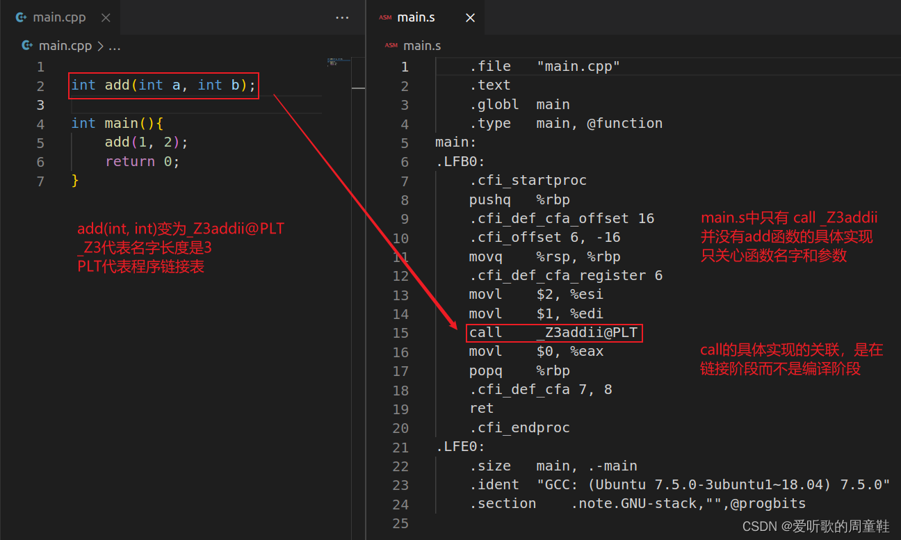Place cursor on 'int main(){' line
Screen dimensions: 901x540
pos(117,123)
